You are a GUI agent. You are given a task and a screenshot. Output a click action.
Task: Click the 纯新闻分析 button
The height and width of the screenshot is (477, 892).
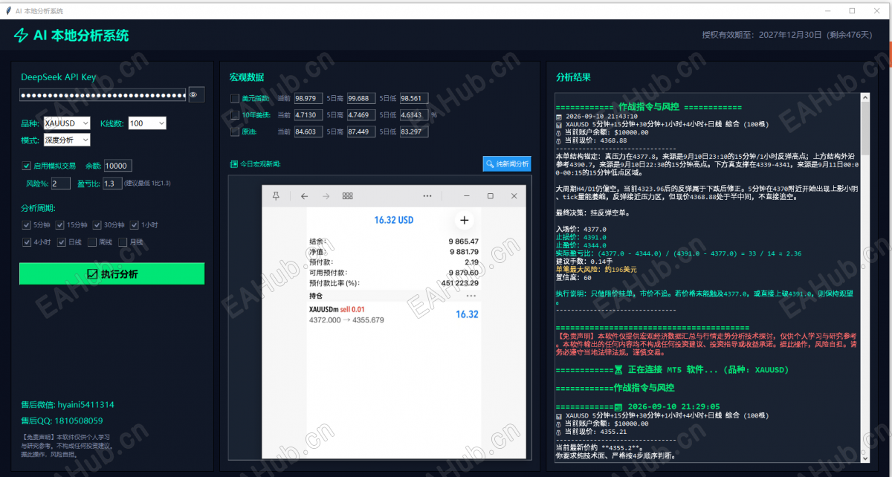[507, 163]
